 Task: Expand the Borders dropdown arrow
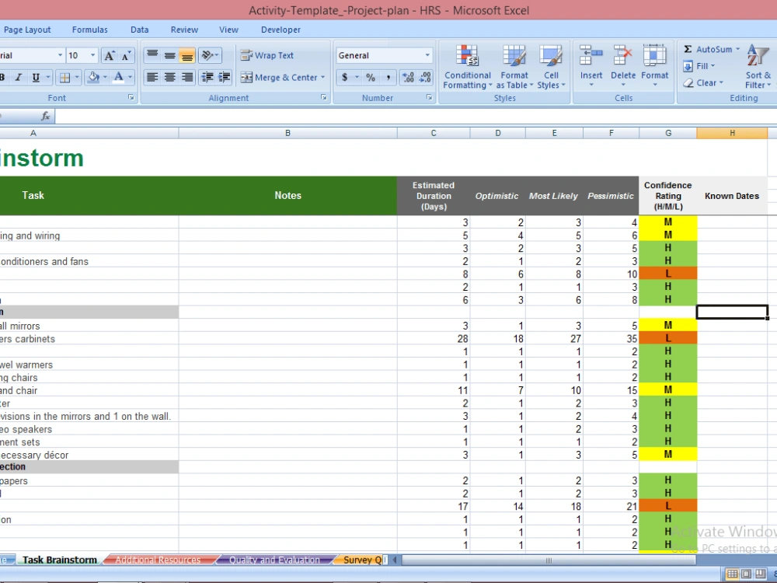click(77, 77)
